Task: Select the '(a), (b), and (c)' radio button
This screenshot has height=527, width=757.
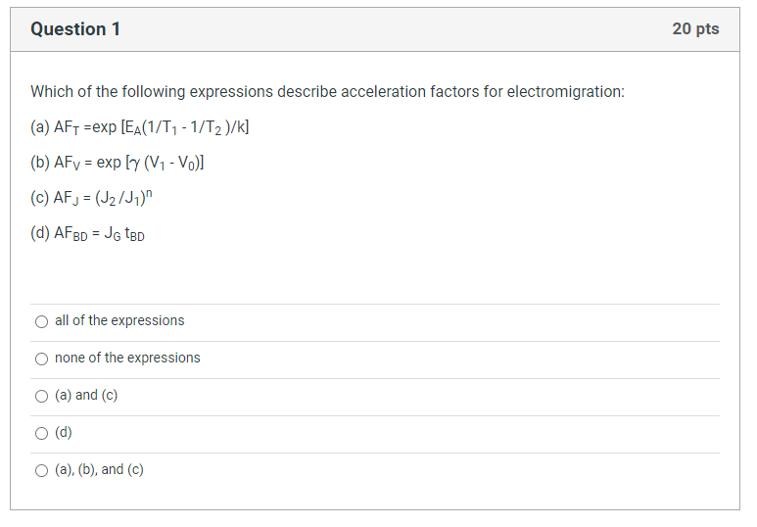Action: pyautogui.click(x=41, y=470)
